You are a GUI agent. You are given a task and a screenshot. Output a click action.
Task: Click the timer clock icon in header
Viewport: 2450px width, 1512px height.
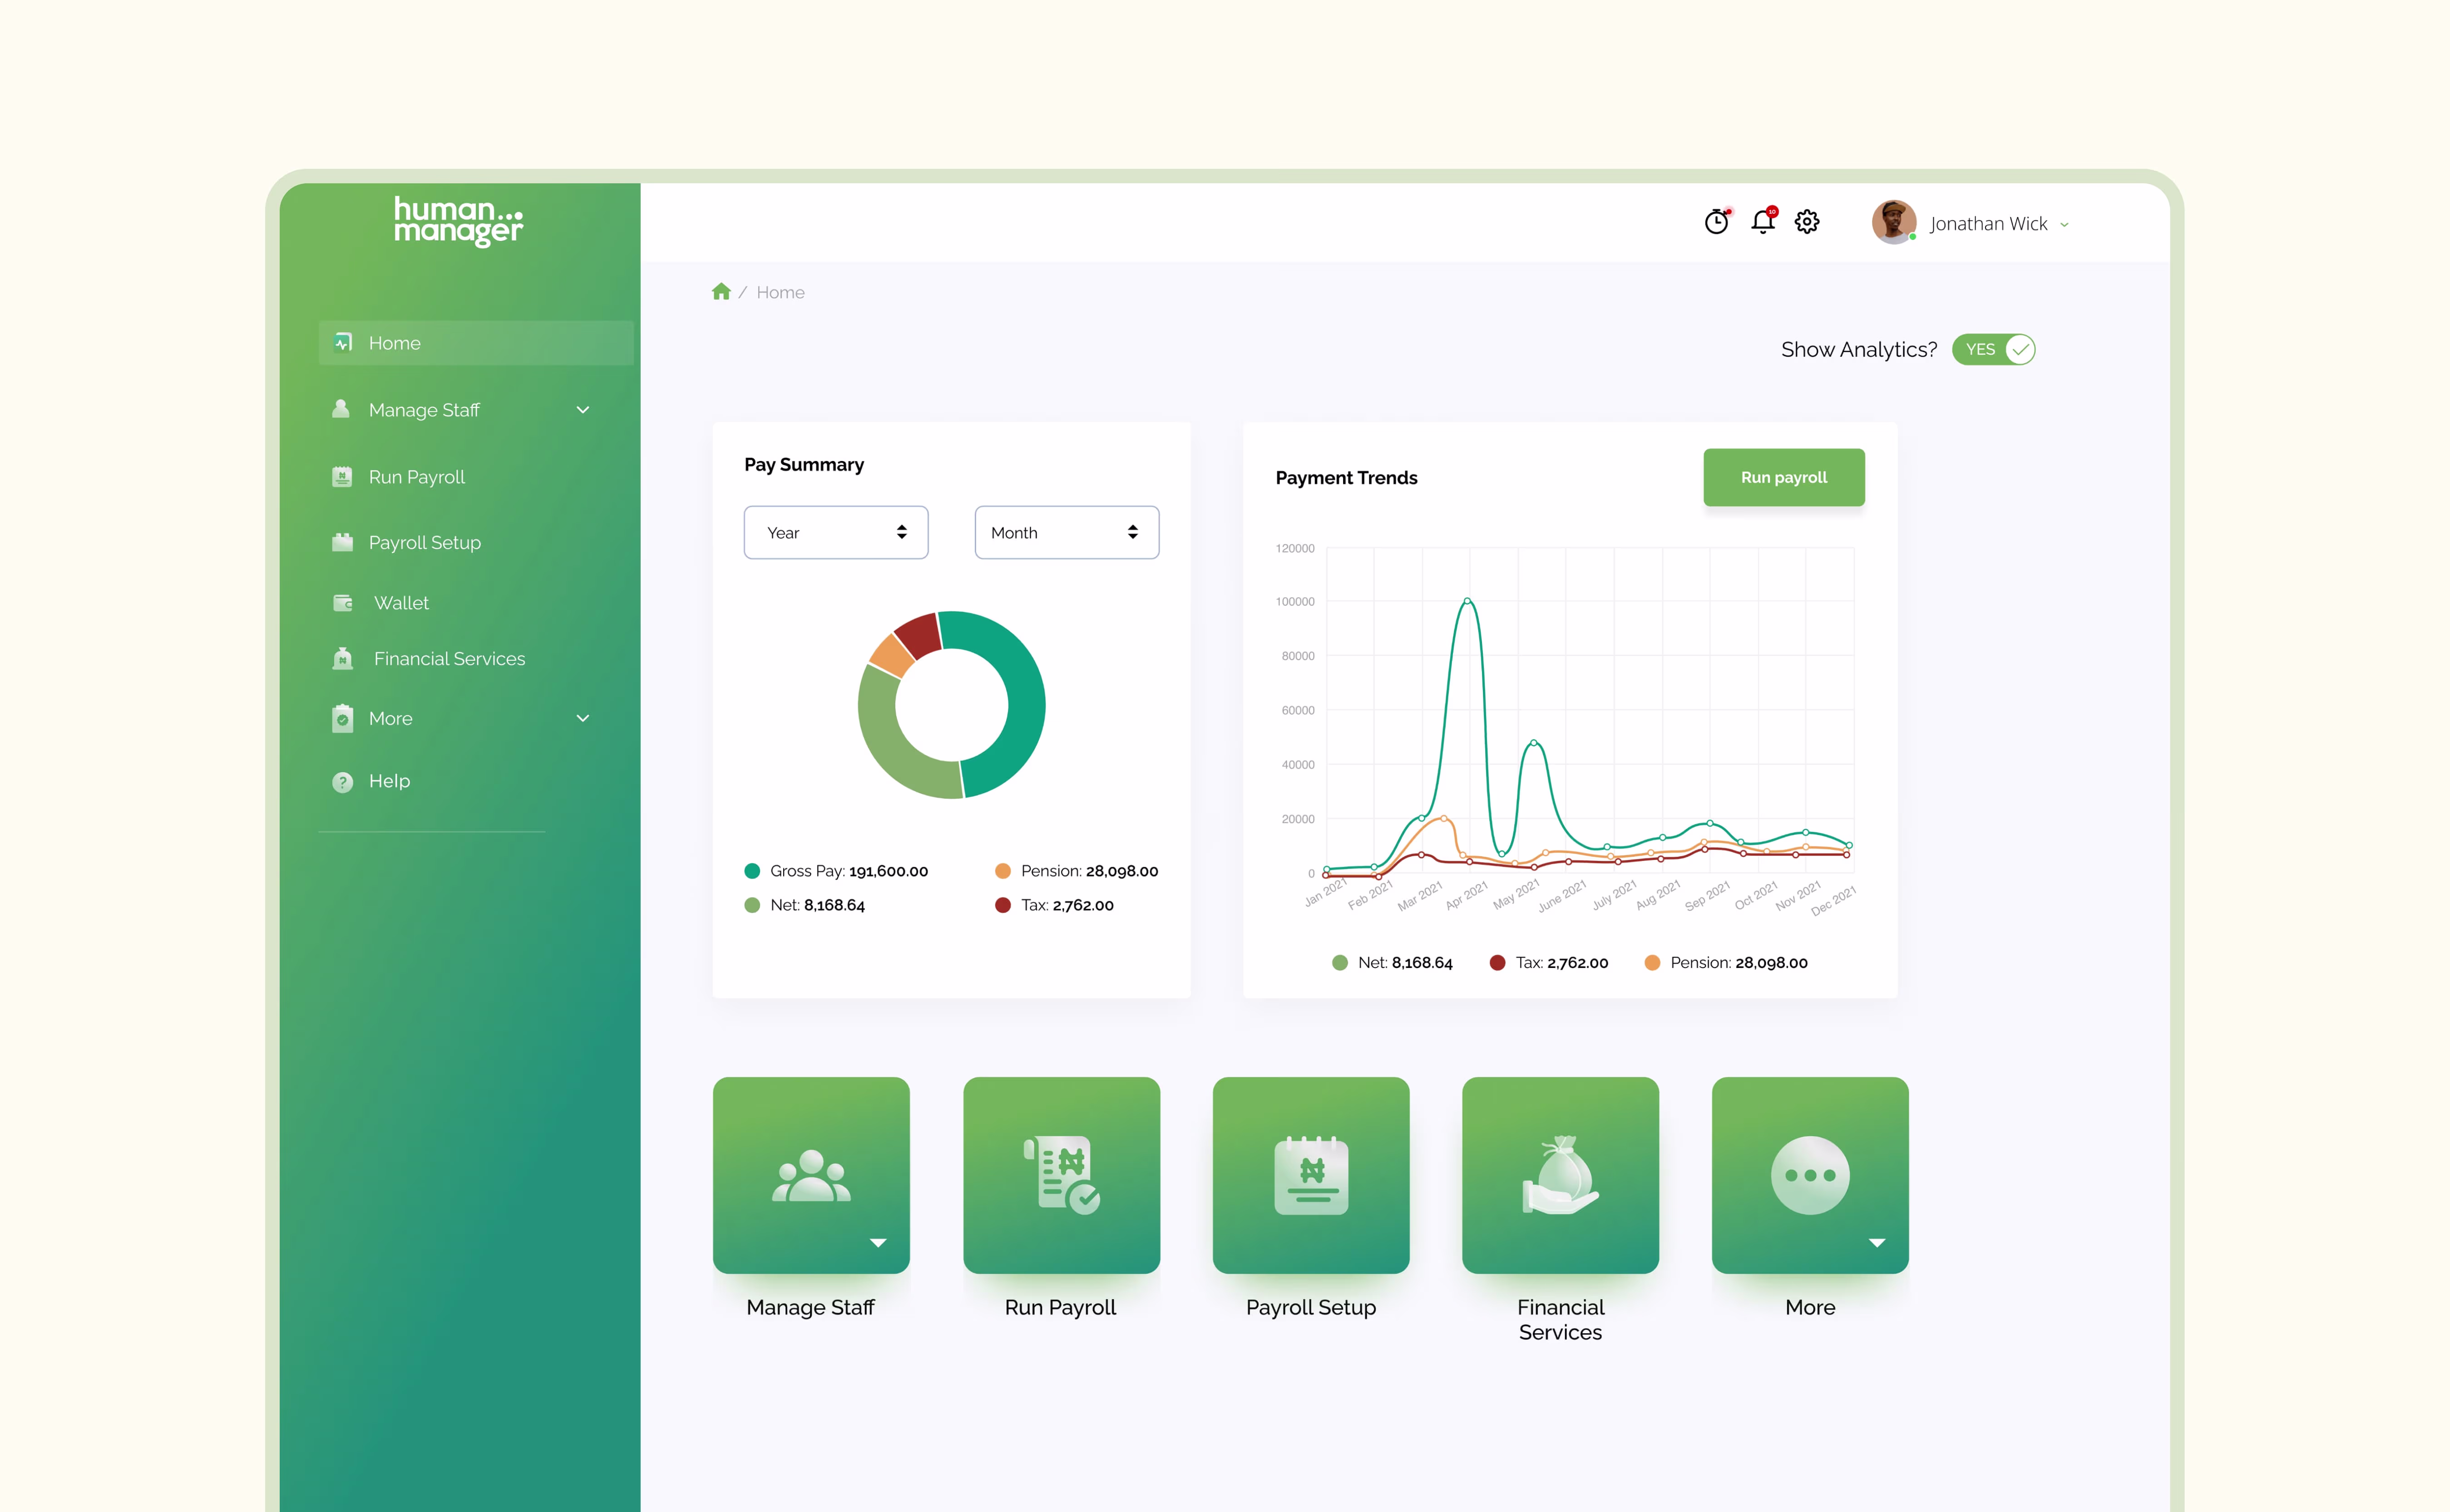1717,222
